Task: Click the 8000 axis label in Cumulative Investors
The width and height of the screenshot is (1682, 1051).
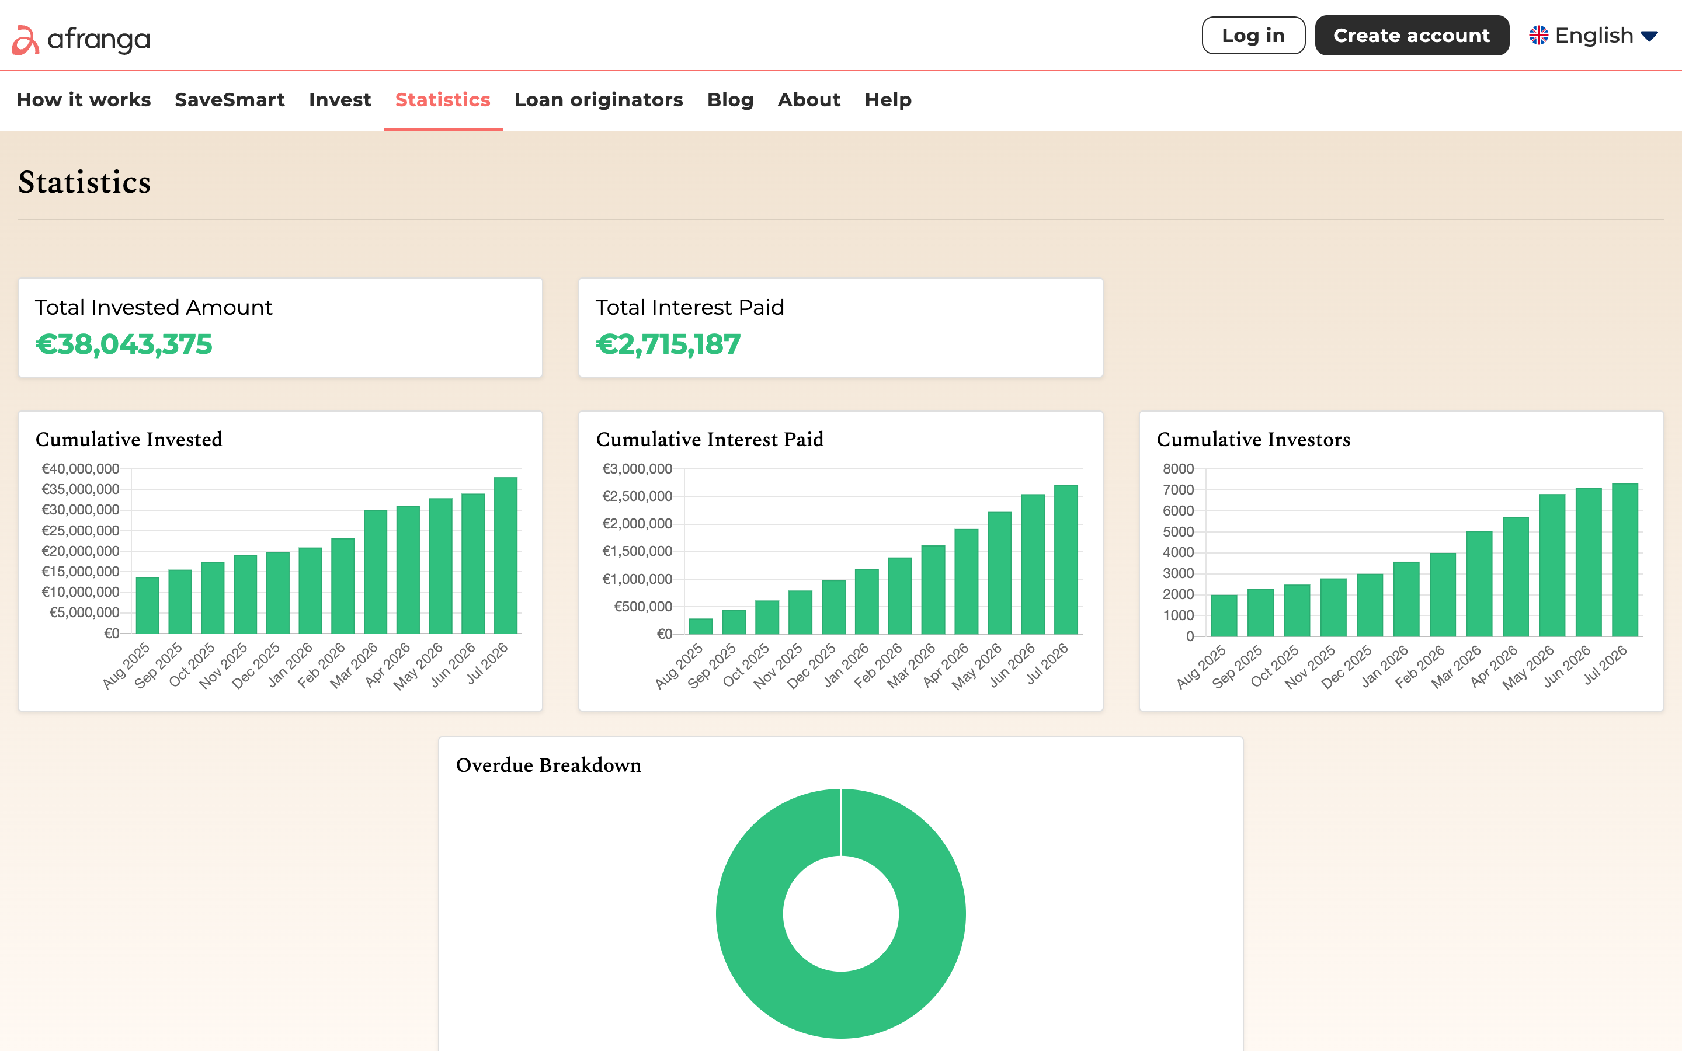Action: point(1178,469)
